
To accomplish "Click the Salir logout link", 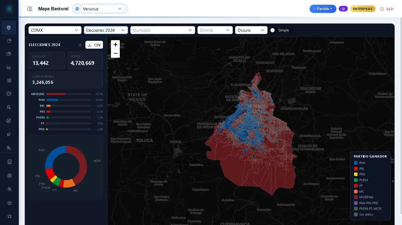I will pyautogui.click(x=387, y=9).
